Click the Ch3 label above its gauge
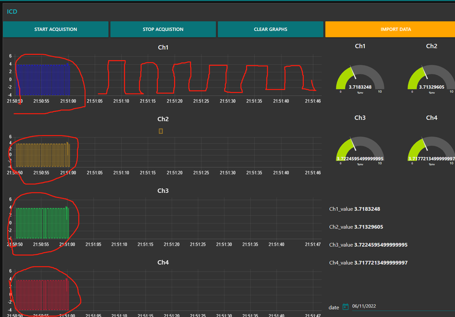 (360, 118)
